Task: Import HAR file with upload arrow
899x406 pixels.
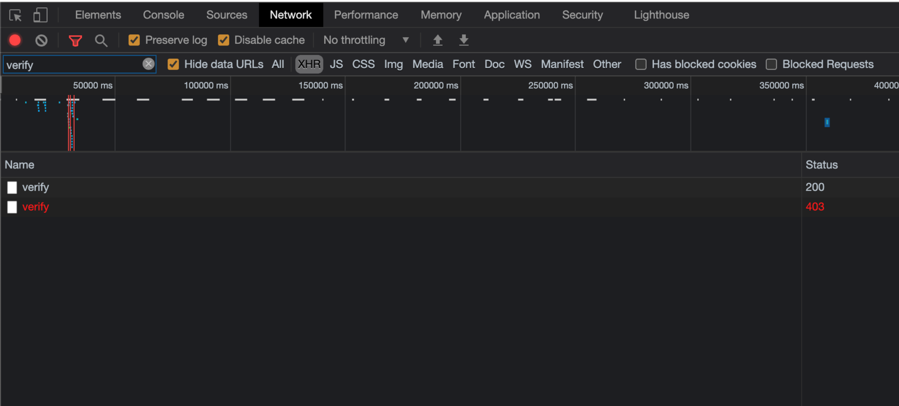Action: pyautogui.click(x=438, y=40)
